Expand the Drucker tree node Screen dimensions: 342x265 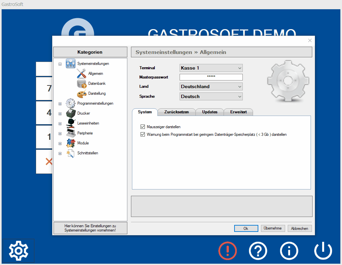[x=60, y=114]
